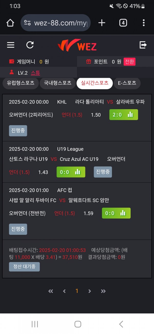
Task: Select the 유럽형스포츠 tab
Action: tap(21, 83)
